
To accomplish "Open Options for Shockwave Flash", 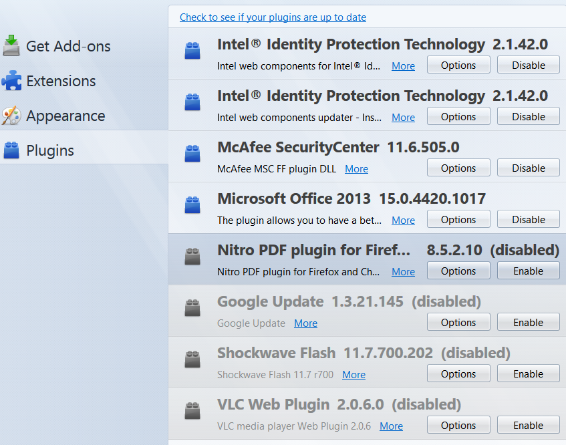I will point(458,374).
